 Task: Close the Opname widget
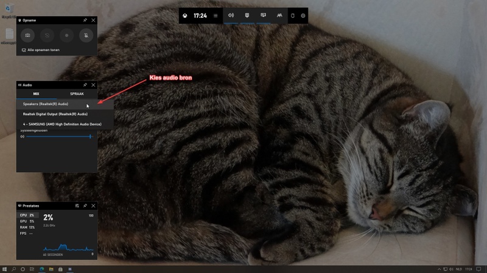click(94, 20)
